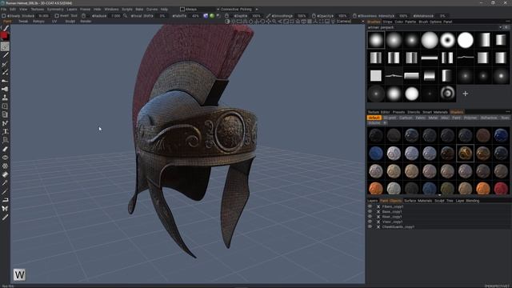Switch to the Sculpt Tree tab
The height and width of the screenshot is (288, 512).
point(444,201)
